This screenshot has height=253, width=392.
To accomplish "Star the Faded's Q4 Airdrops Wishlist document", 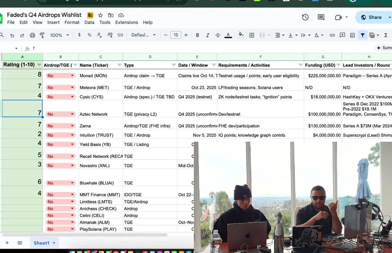I will coord(101,15).
